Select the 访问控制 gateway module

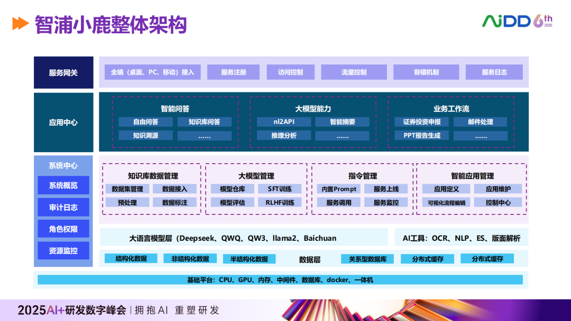291,72
